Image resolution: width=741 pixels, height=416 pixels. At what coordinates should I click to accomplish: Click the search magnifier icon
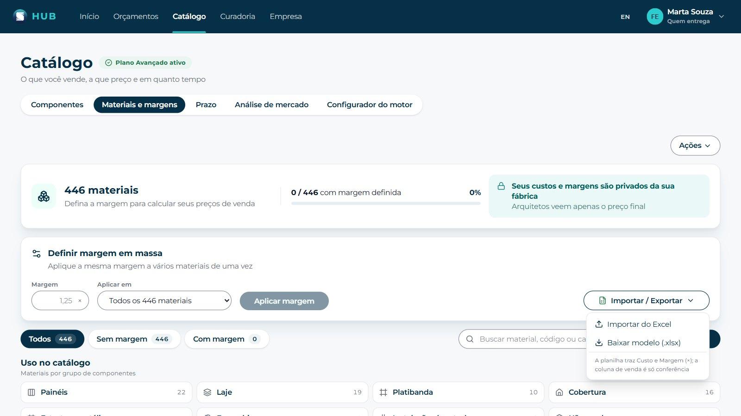(470, 339)
